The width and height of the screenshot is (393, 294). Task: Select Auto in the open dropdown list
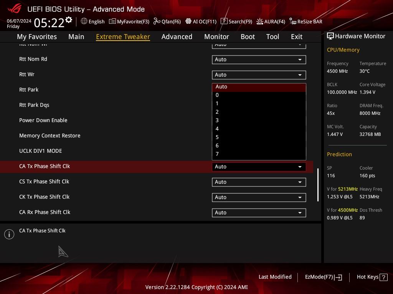tap(259, 87)
